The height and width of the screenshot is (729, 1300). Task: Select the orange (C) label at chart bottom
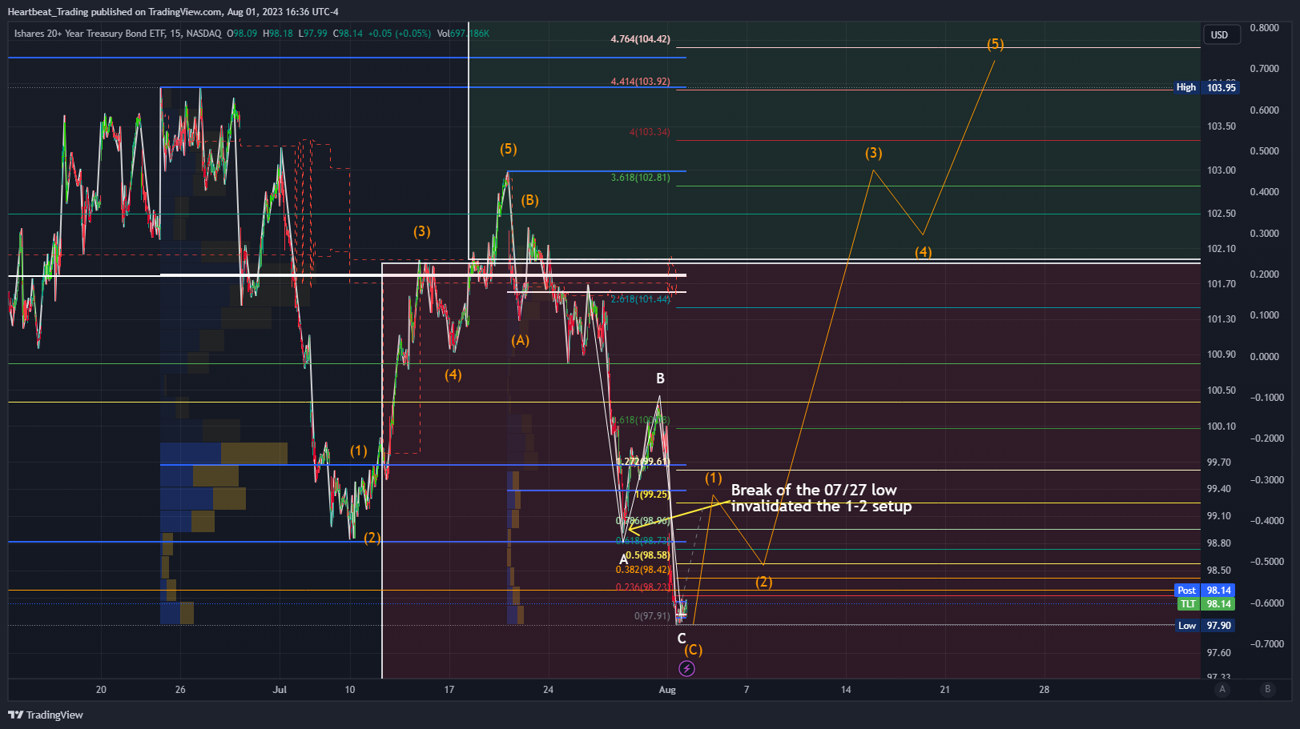(693, 650)
